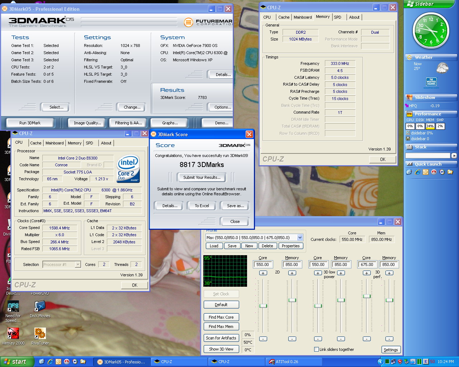Open SPD tab in left CPU-Z window
This screenshot has width=459, height=367.
(89, 143)
